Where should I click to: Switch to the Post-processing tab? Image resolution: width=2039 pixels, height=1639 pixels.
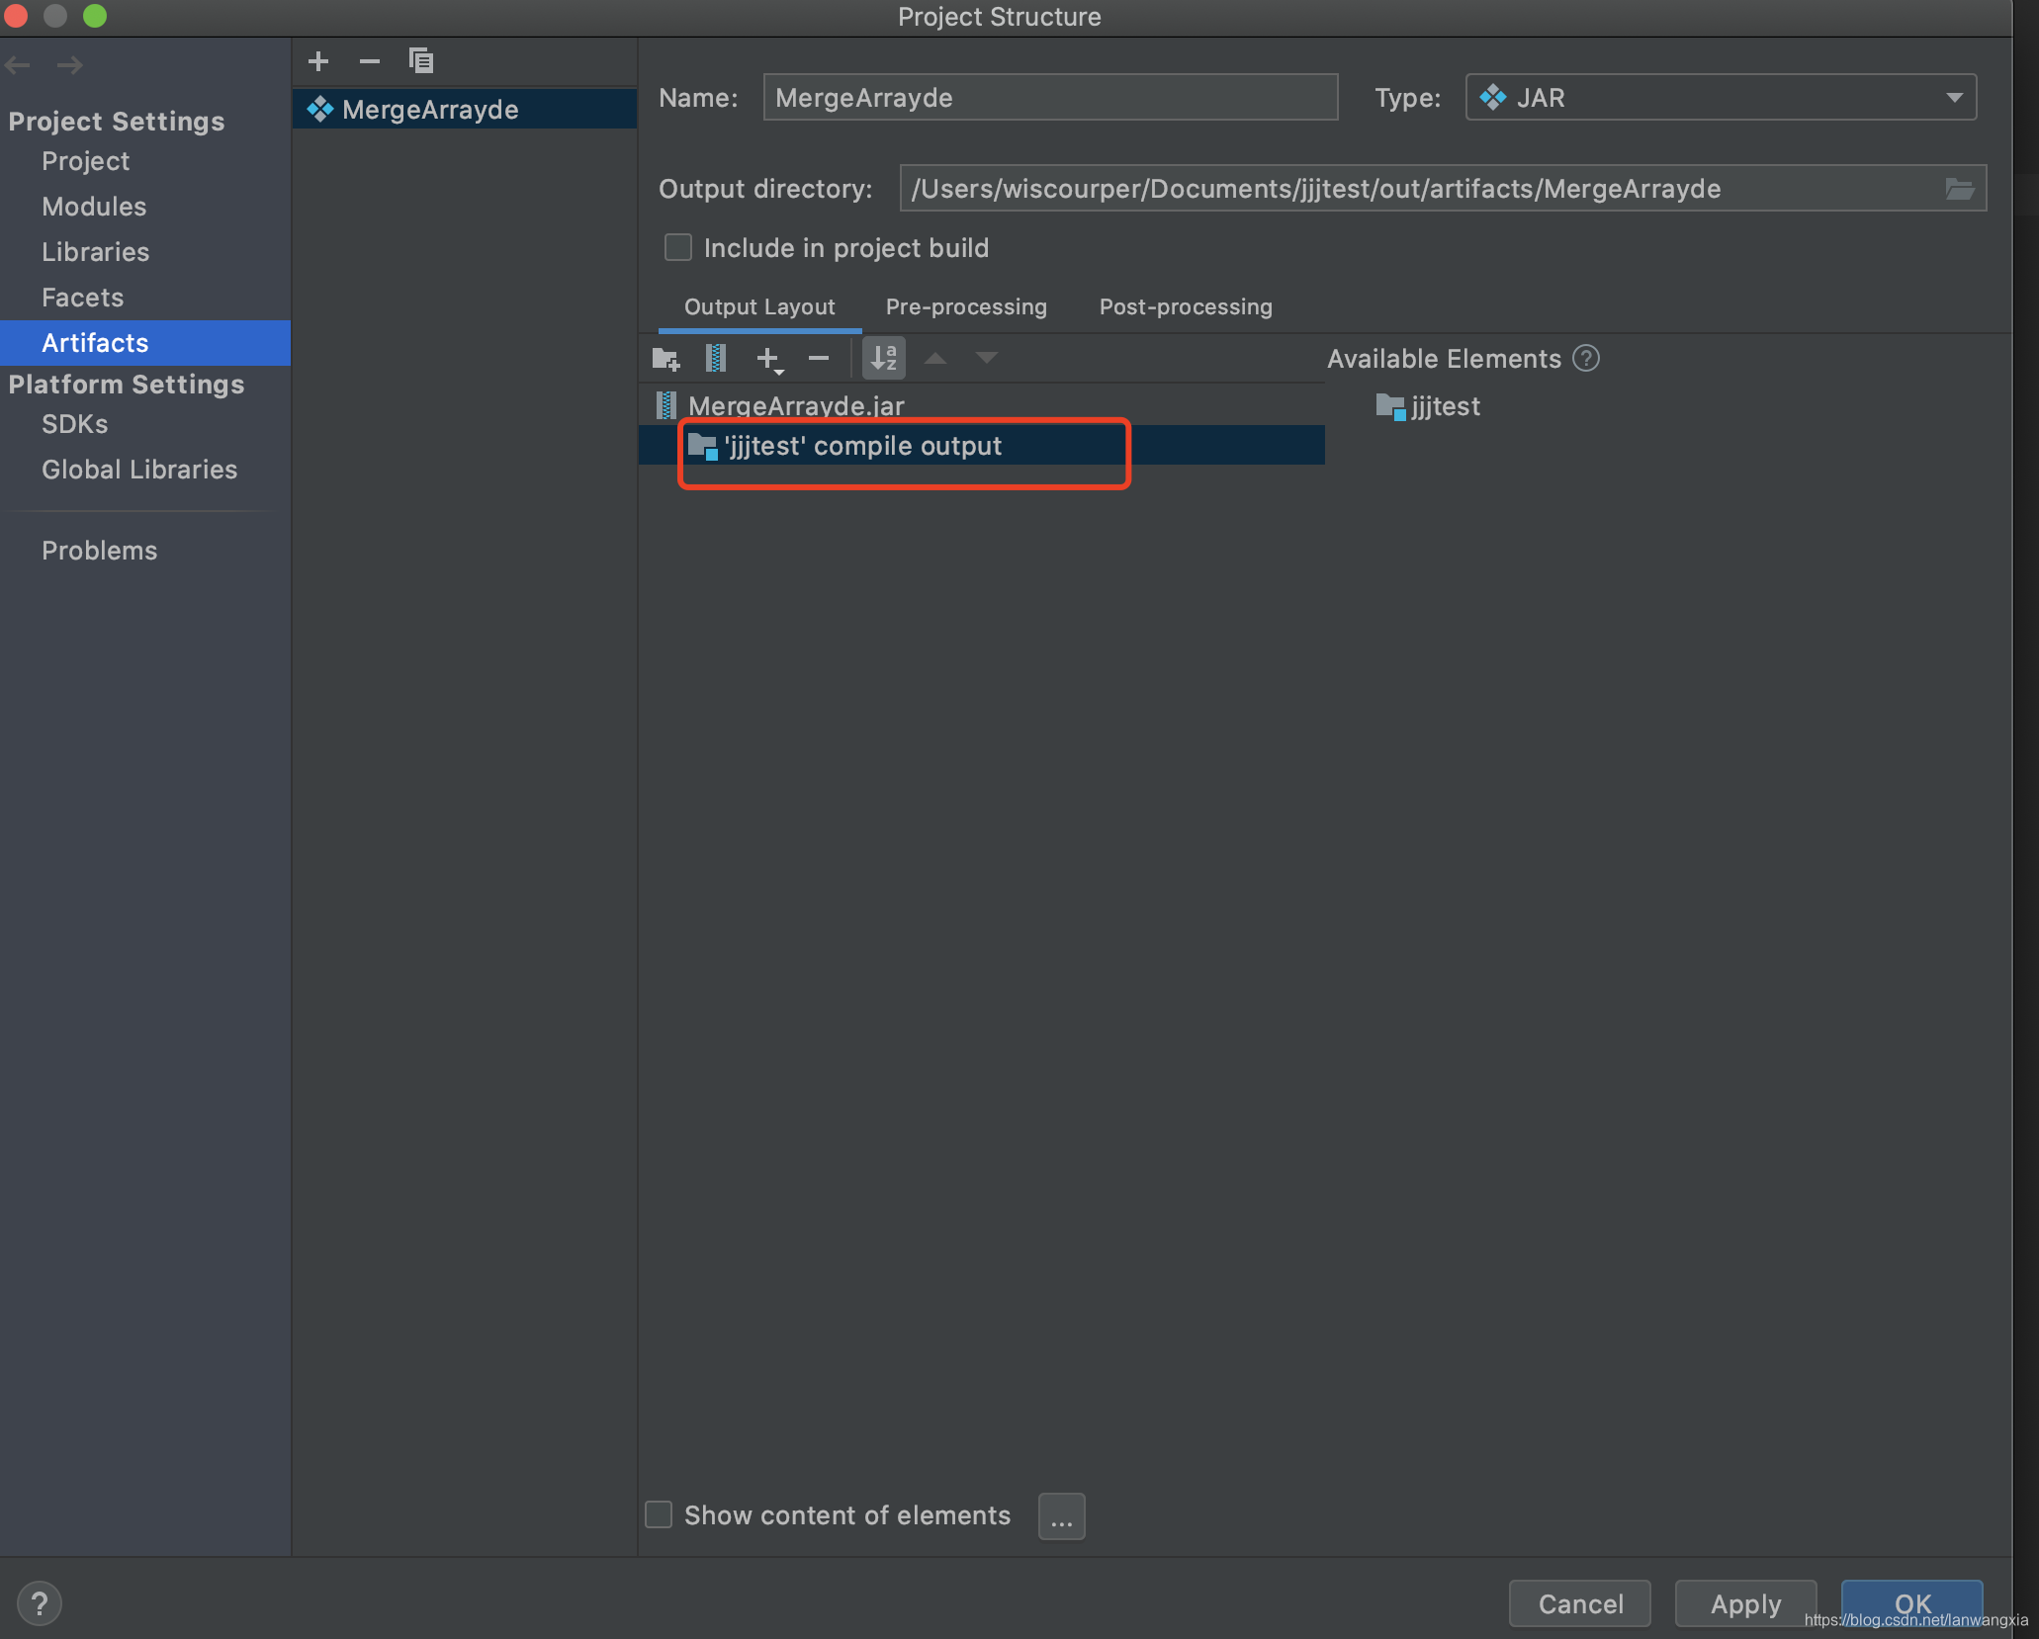pyautogui.click(x=1186, y=307)
